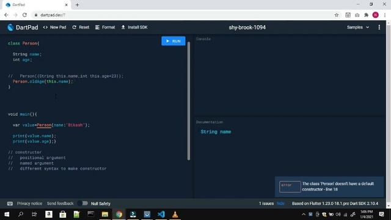Reset the pad code
The width and height of the screenshot is (391, 220).
click(x=81, y=27)
